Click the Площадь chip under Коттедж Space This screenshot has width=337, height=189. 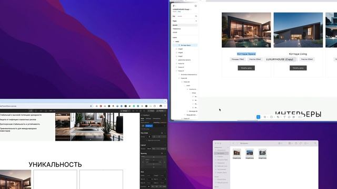click(x=237, y=59)
